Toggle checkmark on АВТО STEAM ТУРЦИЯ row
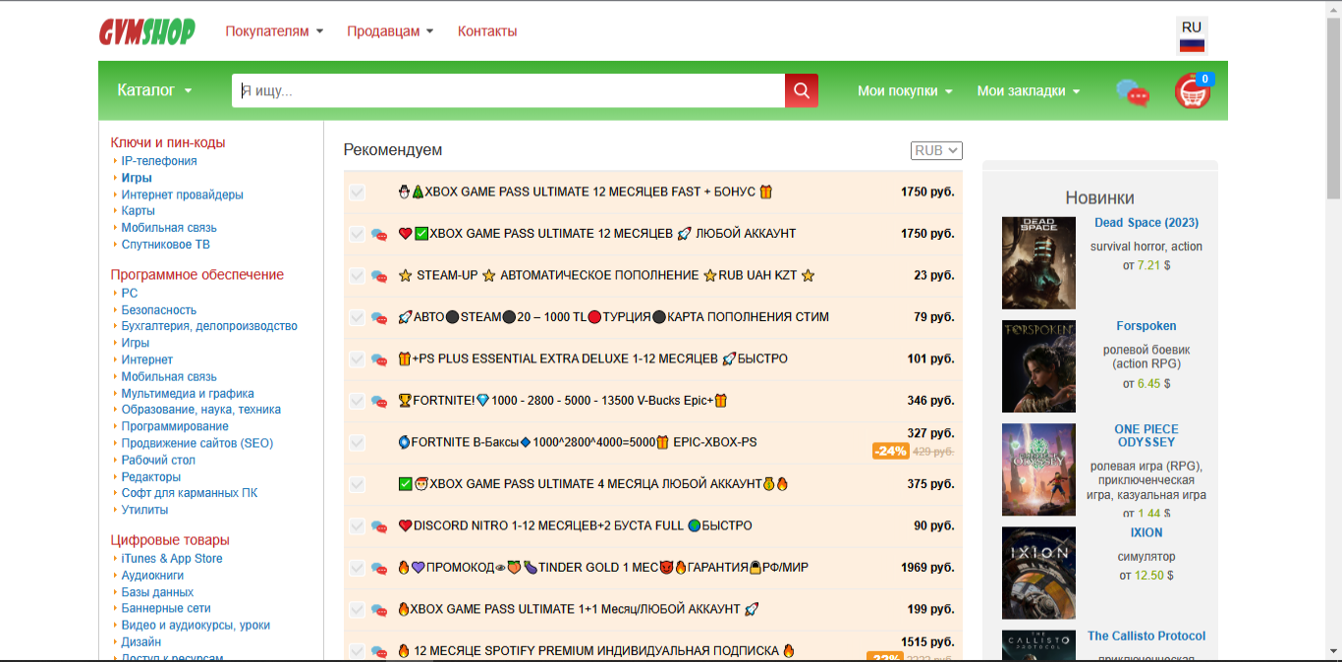Screen dimensions: 1342x662 tap(357, 317)
